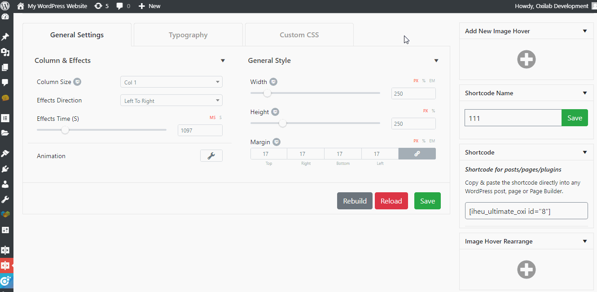Switch Height unit to PX
Viewport: 597px width, 292px height.
point(426,111)
